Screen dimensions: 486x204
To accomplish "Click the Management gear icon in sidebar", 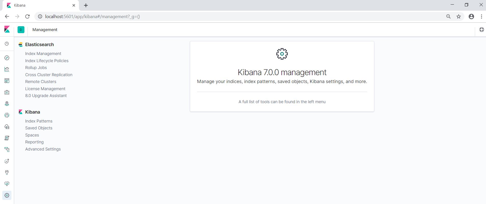I will pos(7,195).
